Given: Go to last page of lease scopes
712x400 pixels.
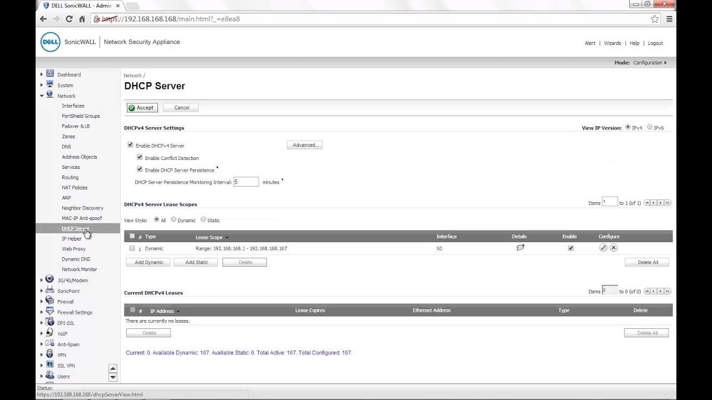Looking at the screenshot, I should [667, 203].
